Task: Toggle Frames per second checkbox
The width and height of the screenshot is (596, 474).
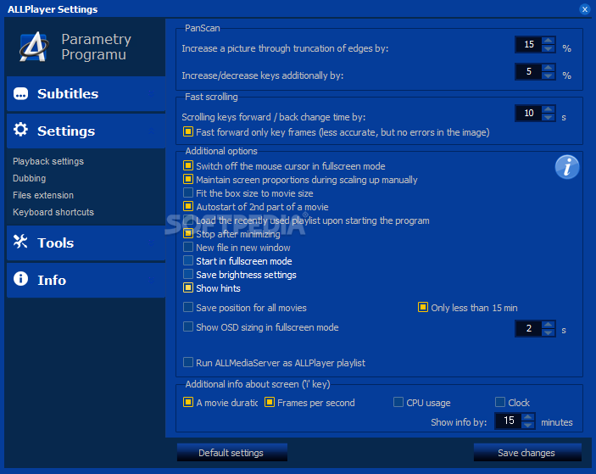Action: (x=270, y=402)
